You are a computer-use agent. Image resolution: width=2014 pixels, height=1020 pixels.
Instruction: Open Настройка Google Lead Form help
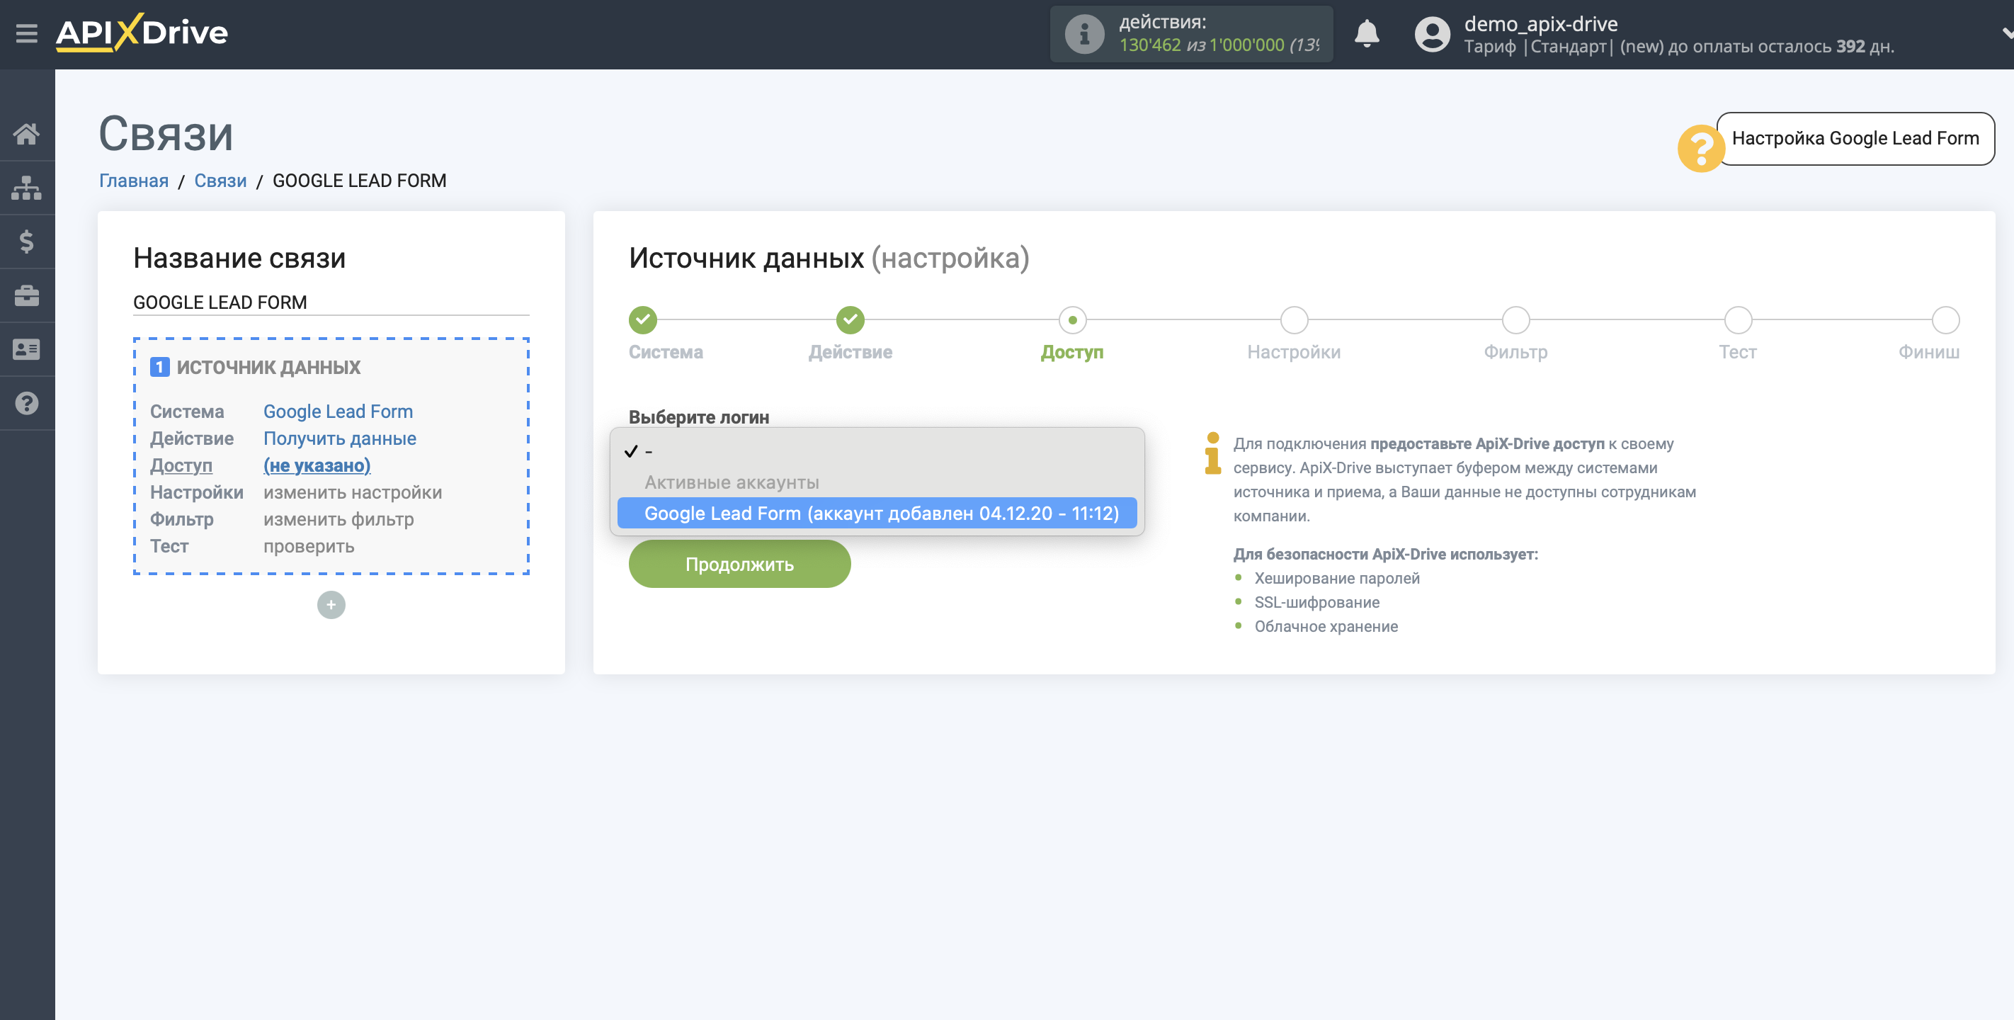point(1855,138)
